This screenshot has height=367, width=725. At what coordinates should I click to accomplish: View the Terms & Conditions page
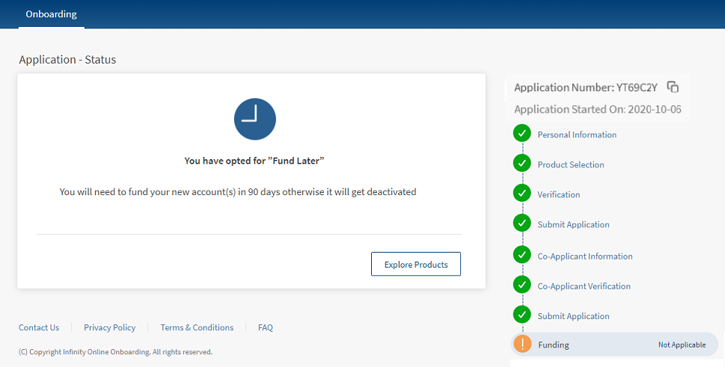coord(197,327)
